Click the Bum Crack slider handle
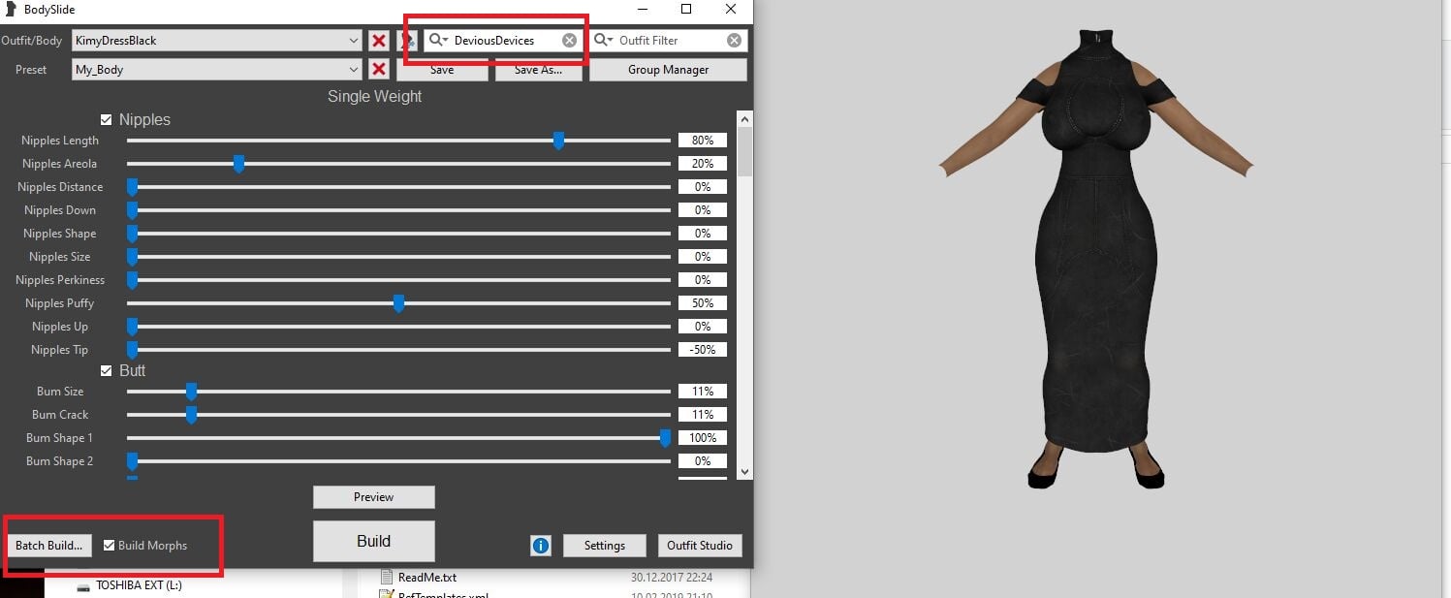The height and width of the screenshot is (598, 1451). coord(191,416)
